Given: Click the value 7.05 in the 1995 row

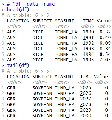Looking at the screenshot, I should (x=105, y=60).
